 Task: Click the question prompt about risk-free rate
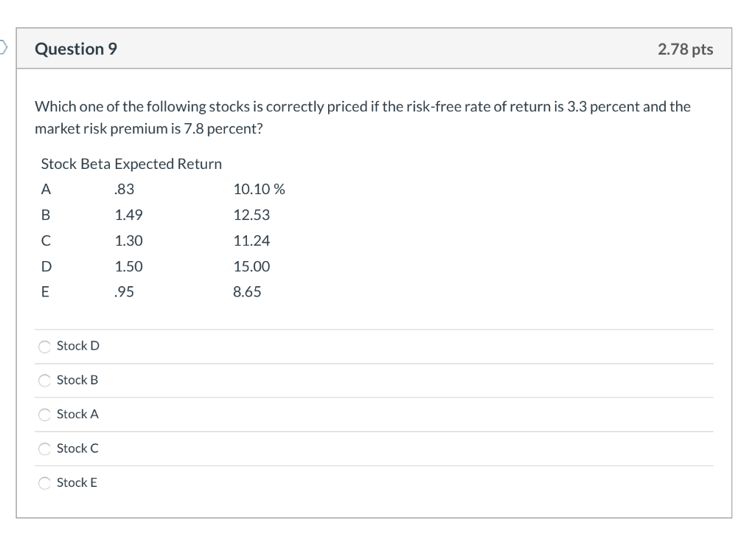[363, 117]
